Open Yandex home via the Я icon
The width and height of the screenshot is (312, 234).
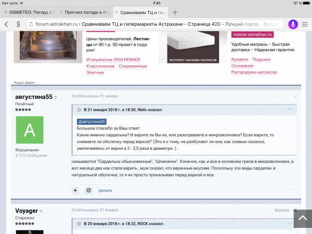(x=18, y=24)
